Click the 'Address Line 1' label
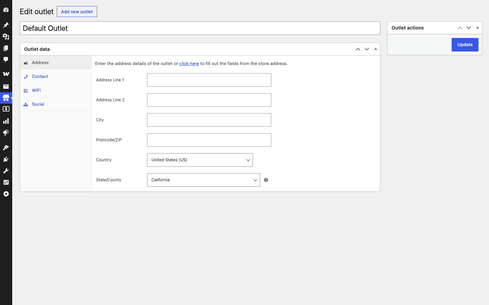The height and width of the screenshot is (305, 489). click(x=110, y=80)
